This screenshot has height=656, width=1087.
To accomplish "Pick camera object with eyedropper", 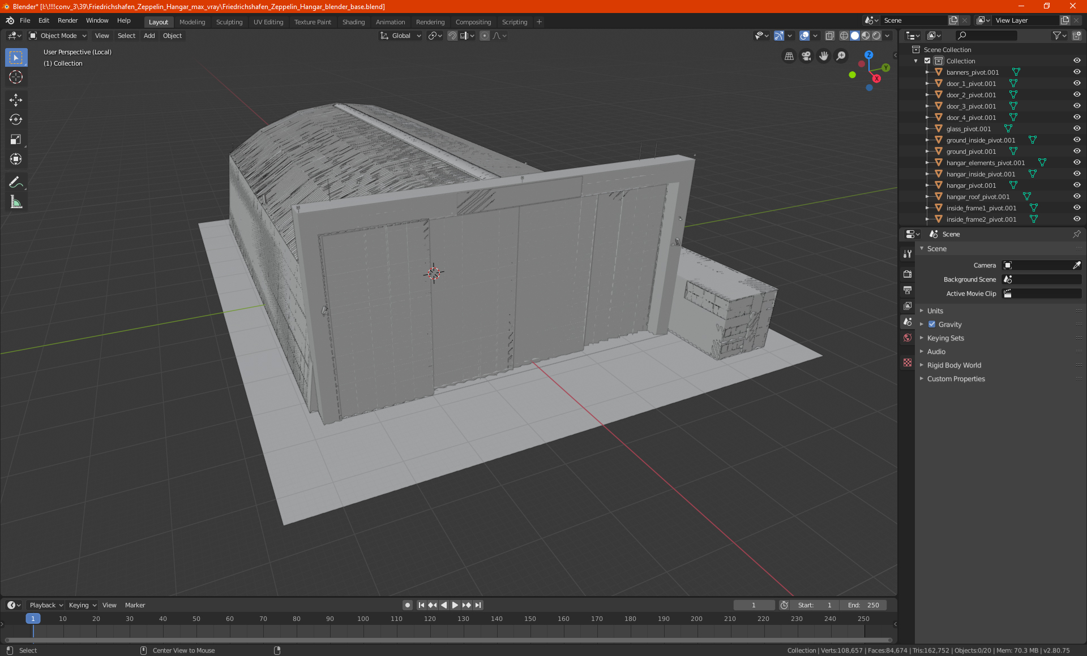I will [1076, 265].
